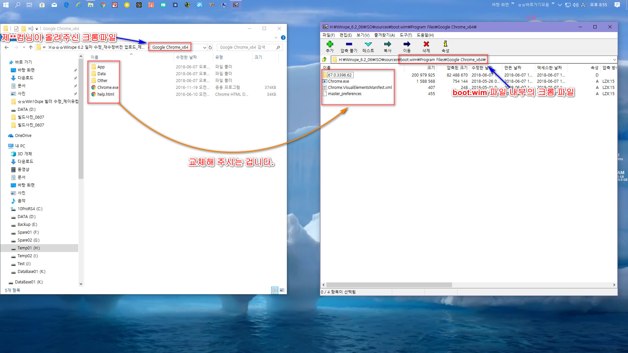Open Microsoft Edge from taskbar
Image resolution: width=628 pixels, height=353 pixels.
point(66,5)
